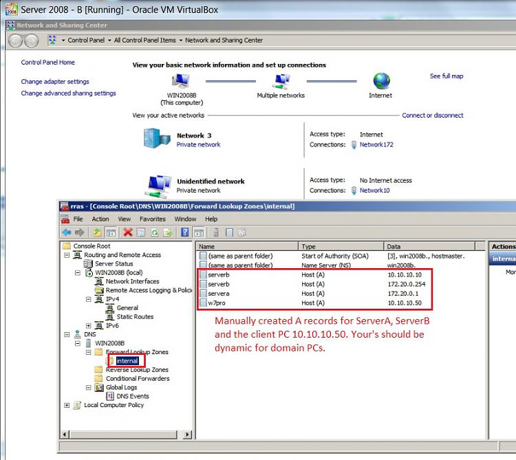Click the Private network link under Network 3
Viewport: 516px width, 460px height.
[x=198, y=144]
